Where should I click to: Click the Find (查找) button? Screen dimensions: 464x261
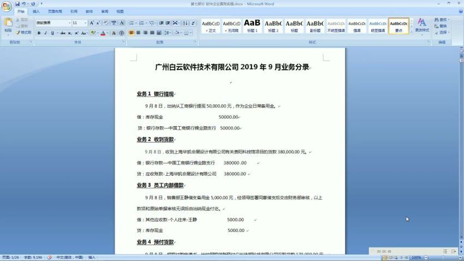pyautogui.click(x=442, y=20)
